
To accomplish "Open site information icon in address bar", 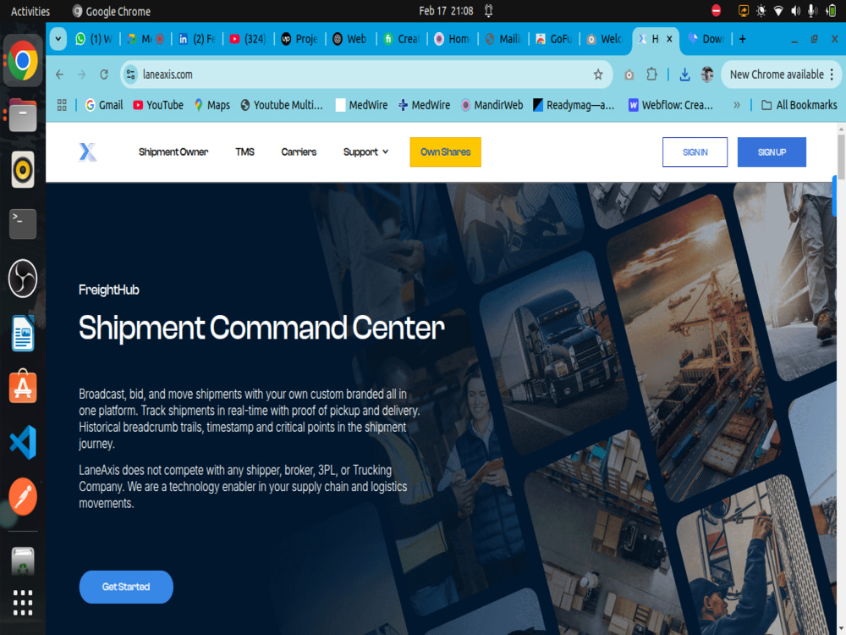I will [x=130, y=75].
